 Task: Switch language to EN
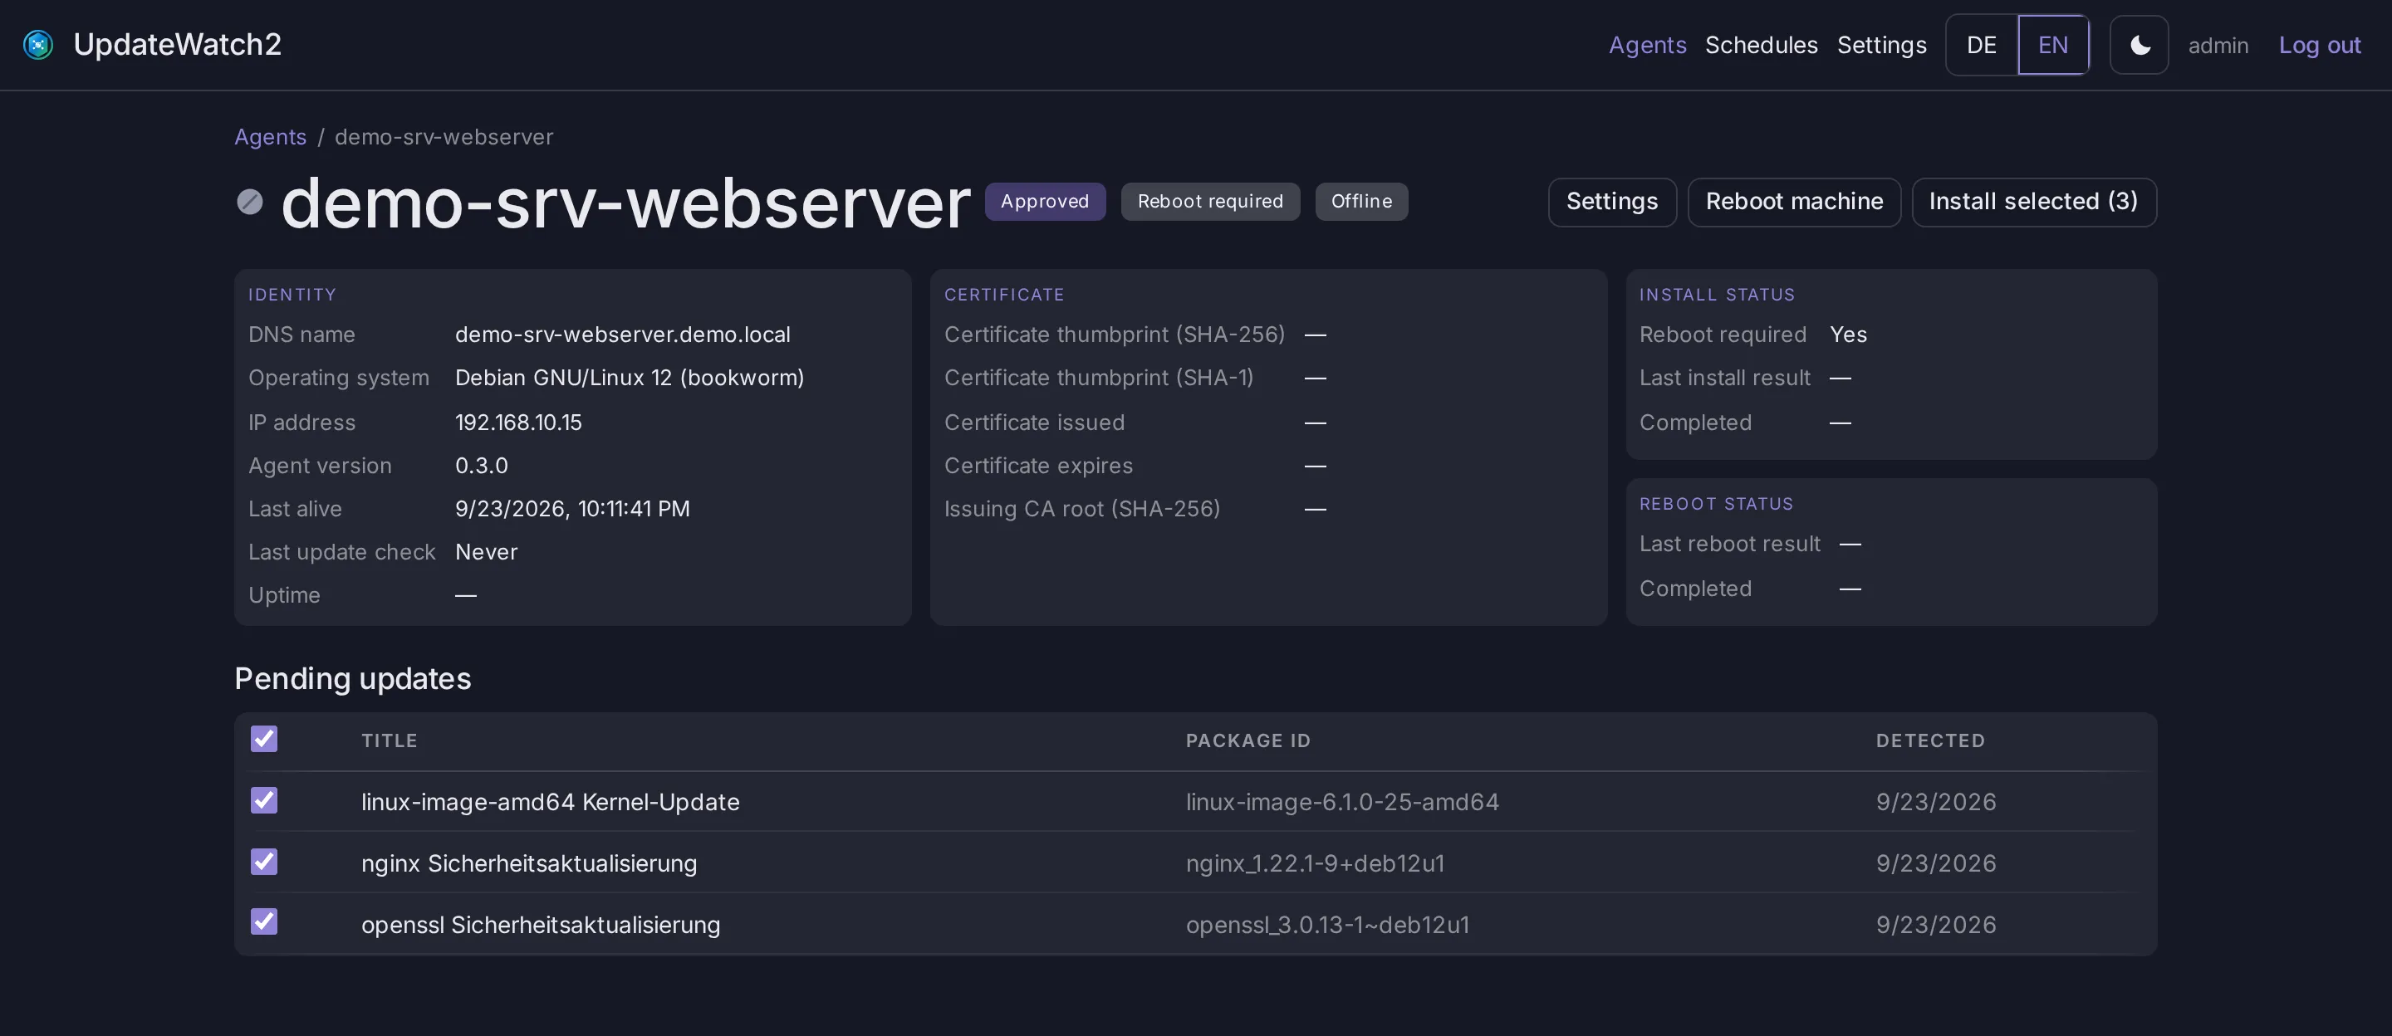2053,45
